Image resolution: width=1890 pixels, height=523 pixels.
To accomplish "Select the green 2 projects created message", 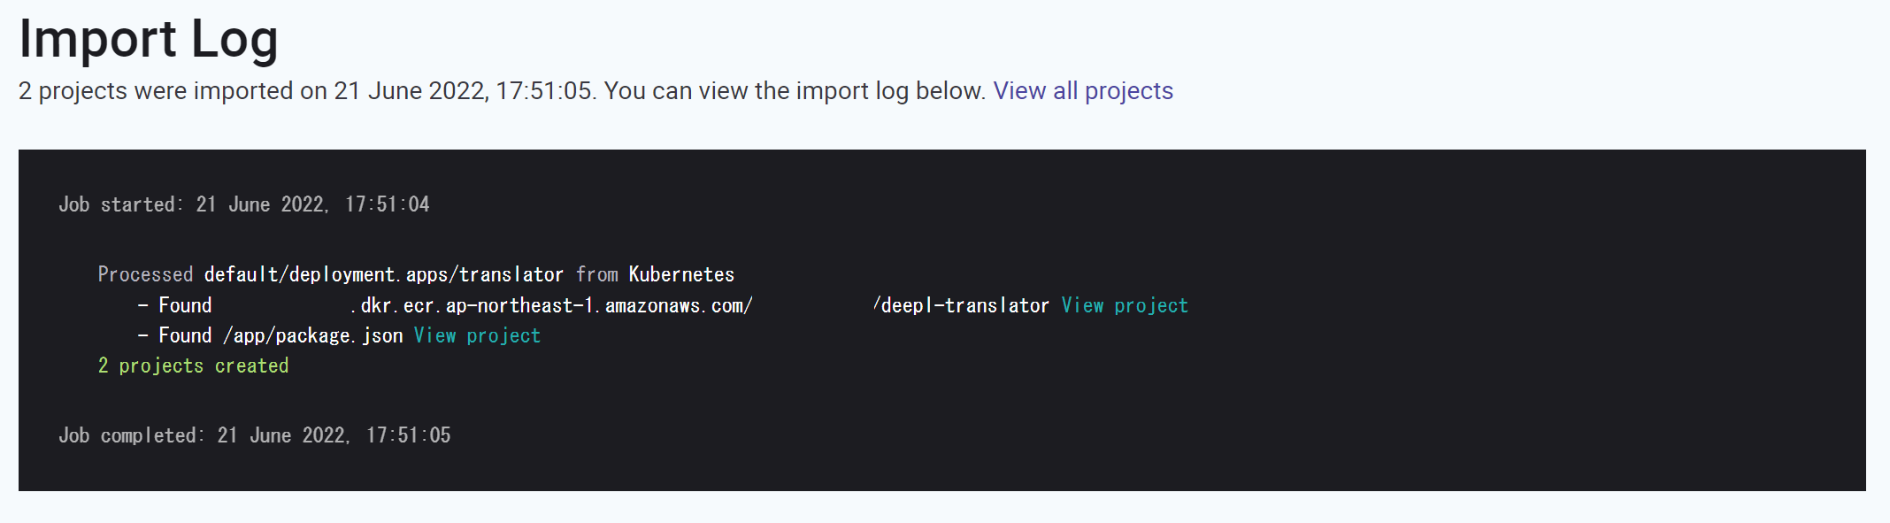I will [193, 366].
